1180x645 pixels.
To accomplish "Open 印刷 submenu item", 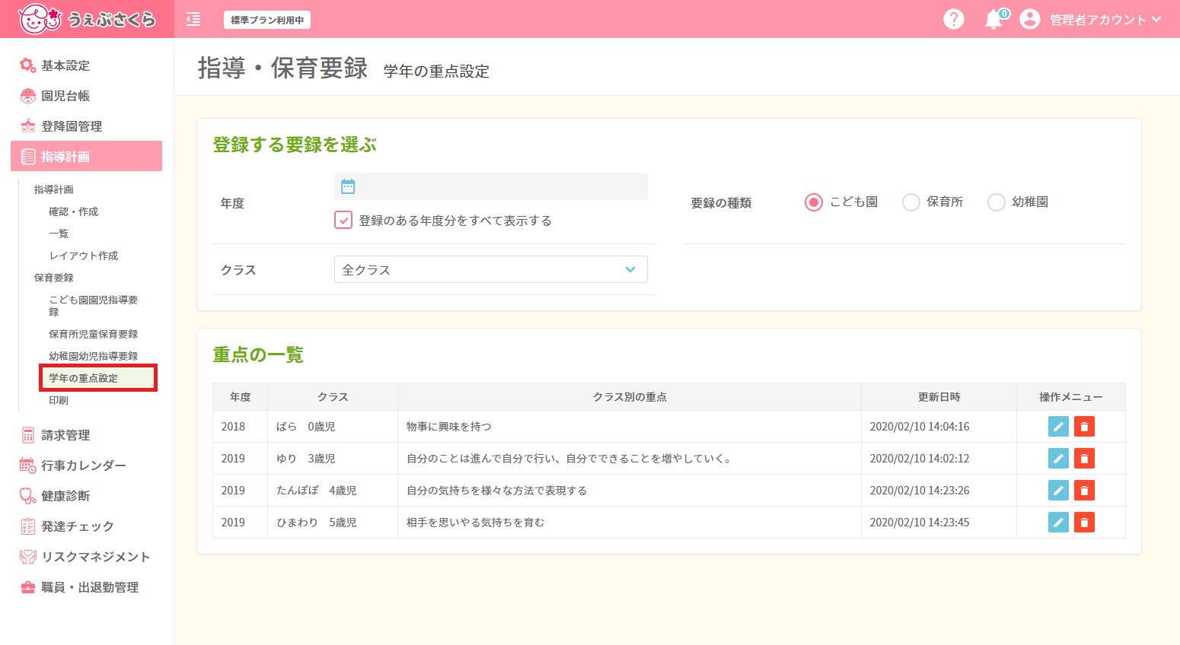I will pyautogui.click(x=59, y=400).
